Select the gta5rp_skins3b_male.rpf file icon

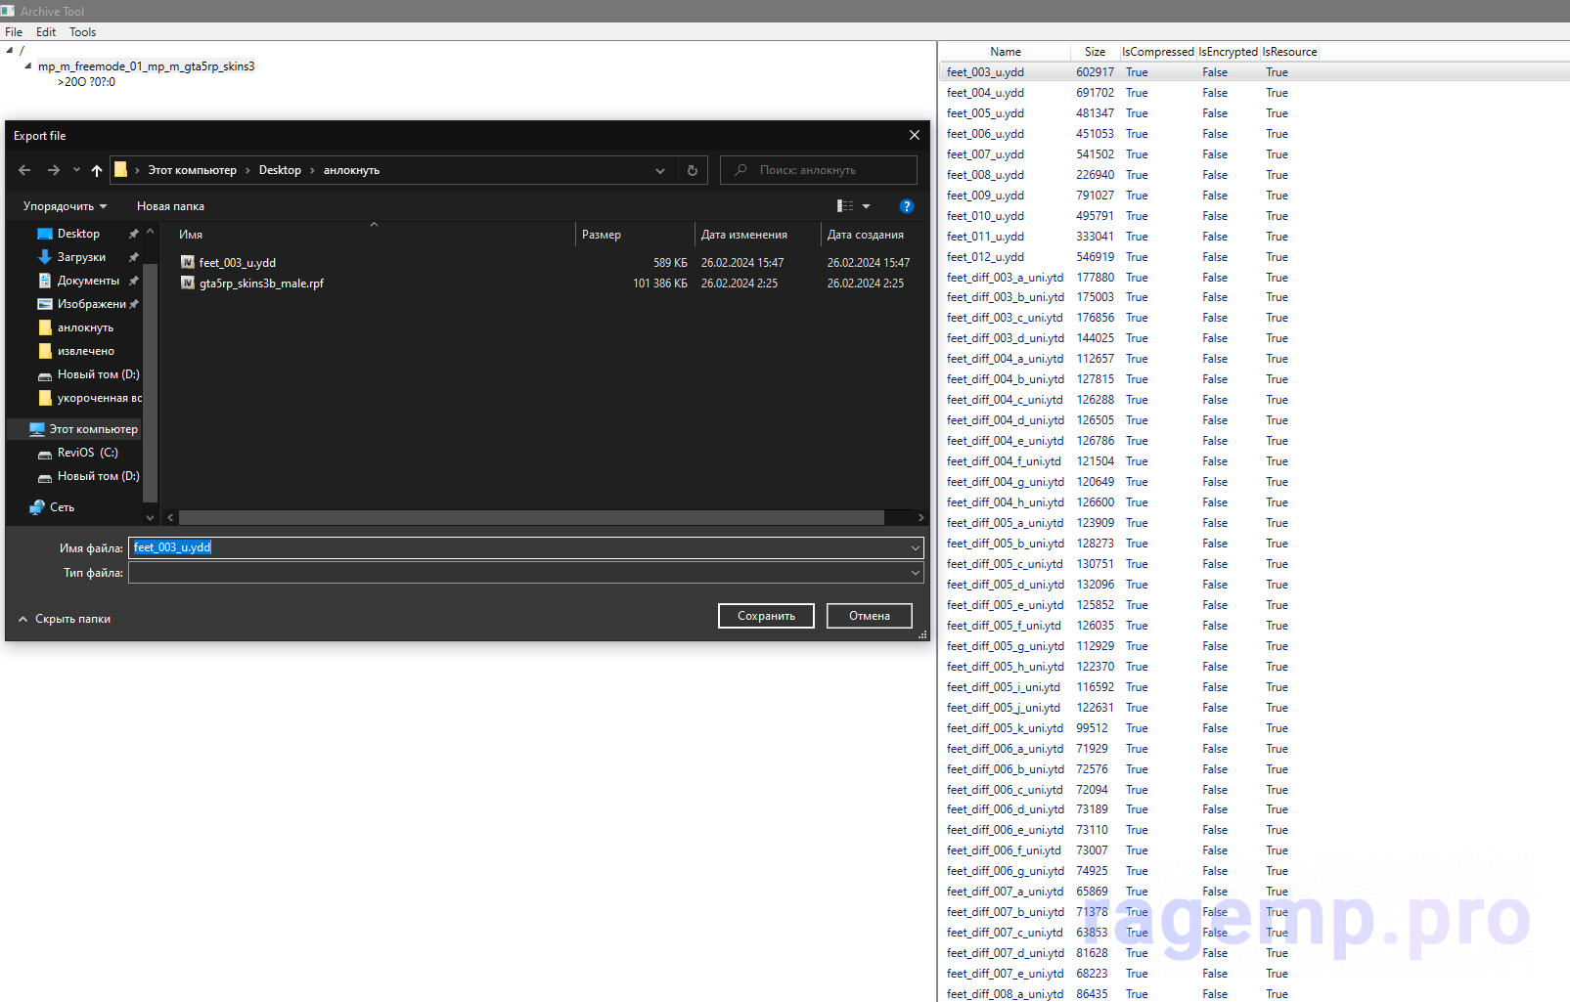point(188,283)
